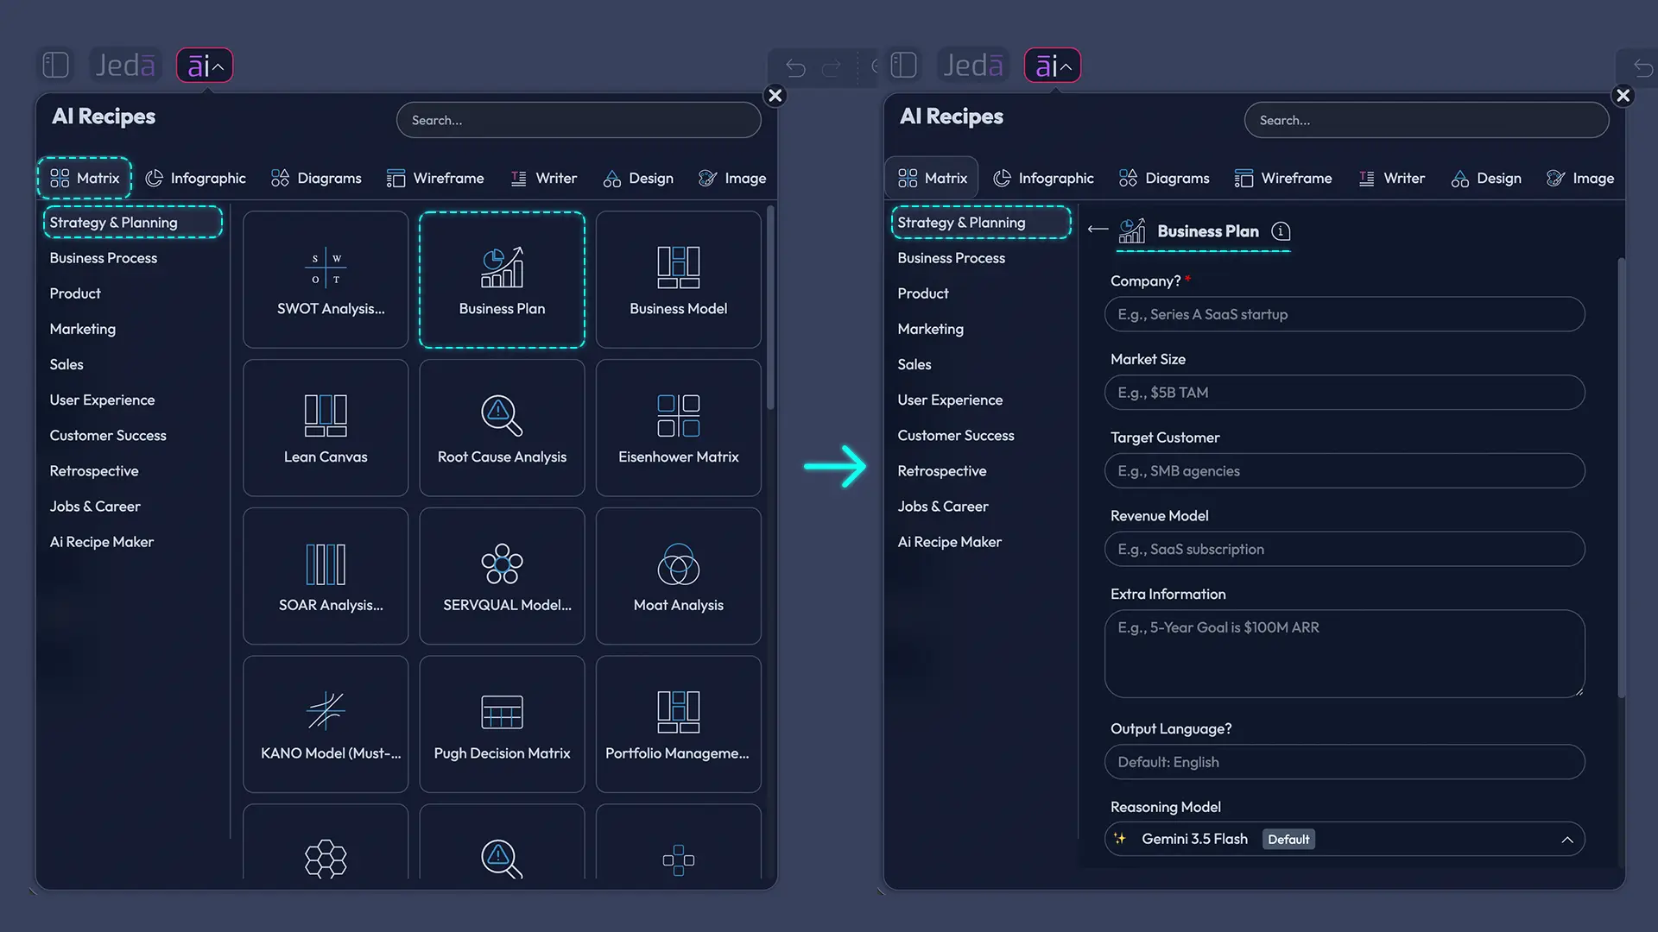Click search box in right AI Recipes panel
Viewport: 1658px width, 932px height.
(x=1427, y=120)
